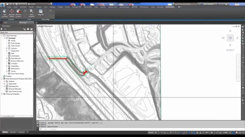Click the Pressure Networks icon under Drawing1
The height and width of the screenshot is (137, 245).
click(9, 61)
